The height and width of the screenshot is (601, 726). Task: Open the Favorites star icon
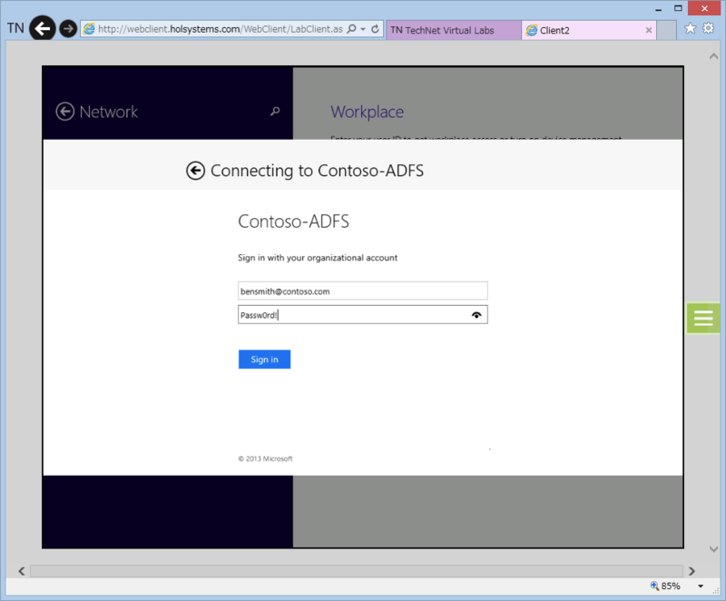(690, 28)
